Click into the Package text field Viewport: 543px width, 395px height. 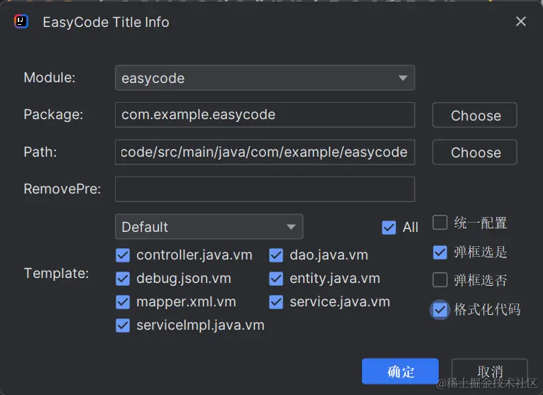click(265, 115)
